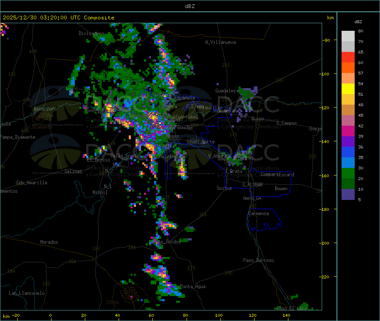This screenshot has height=321, width=380.
Task: Click the Carmensa place label
Action: pyautogui.click(x=258, y=213)
